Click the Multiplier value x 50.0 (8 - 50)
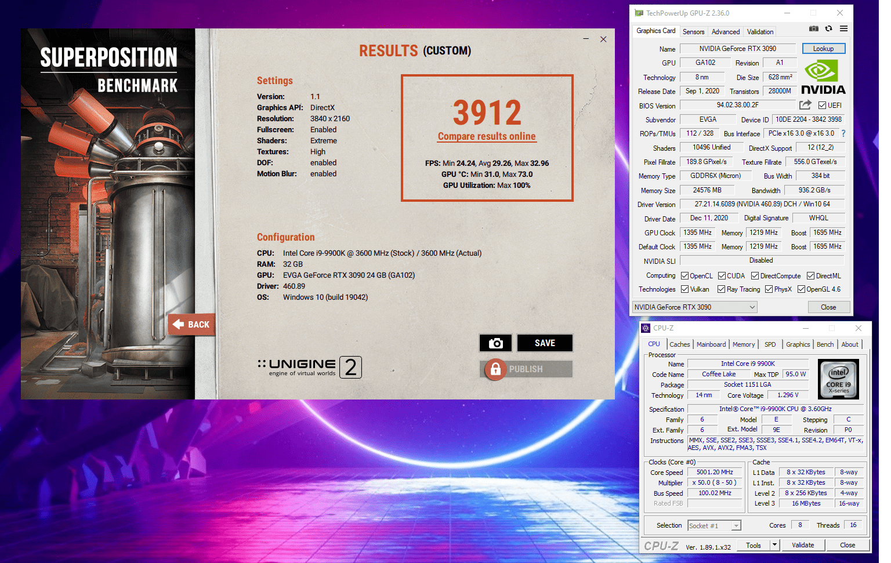Viewport: 891px width, 563px height. point(715,482)
